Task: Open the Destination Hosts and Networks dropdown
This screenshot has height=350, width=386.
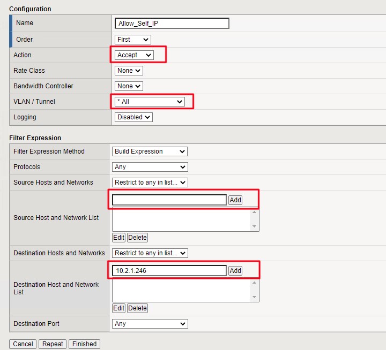Action: pyautogui.click(x=150, y=253)
